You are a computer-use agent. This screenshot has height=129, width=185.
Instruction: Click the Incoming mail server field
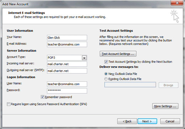67,64
